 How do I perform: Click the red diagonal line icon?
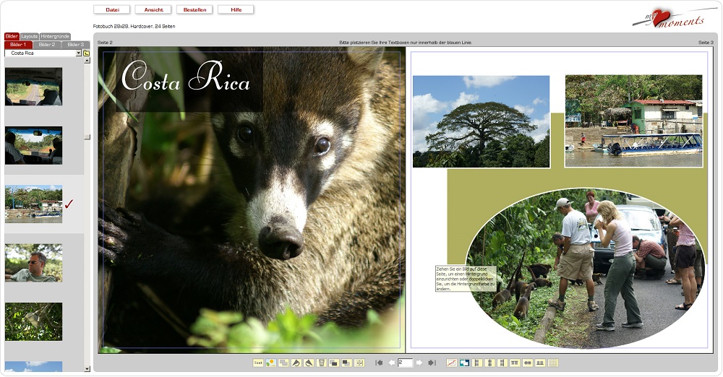[x=452, y=363]
